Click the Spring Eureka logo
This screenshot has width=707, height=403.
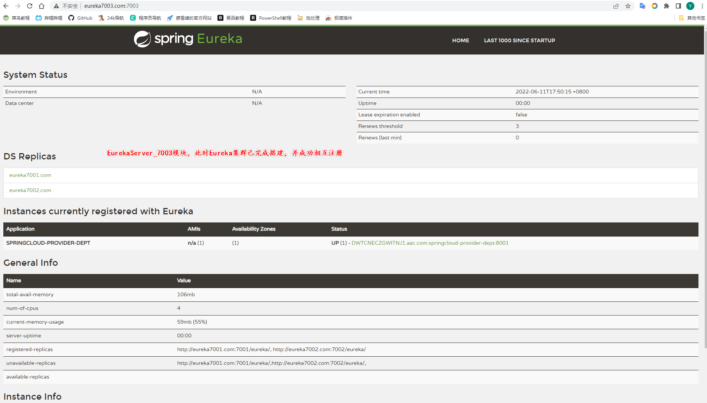[x=188, y=39]
